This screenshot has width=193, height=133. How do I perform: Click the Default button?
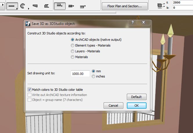click(x=137, y=97)
